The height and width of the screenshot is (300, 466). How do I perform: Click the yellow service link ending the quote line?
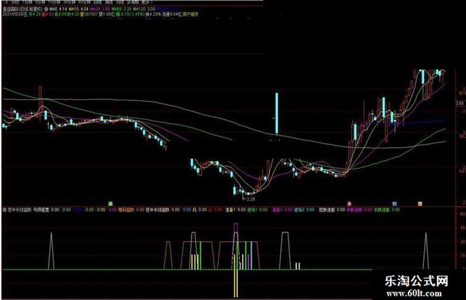tap(190, 14)
